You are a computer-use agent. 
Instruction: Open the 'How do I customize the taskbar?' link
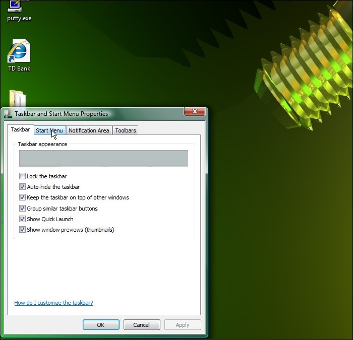53,303
